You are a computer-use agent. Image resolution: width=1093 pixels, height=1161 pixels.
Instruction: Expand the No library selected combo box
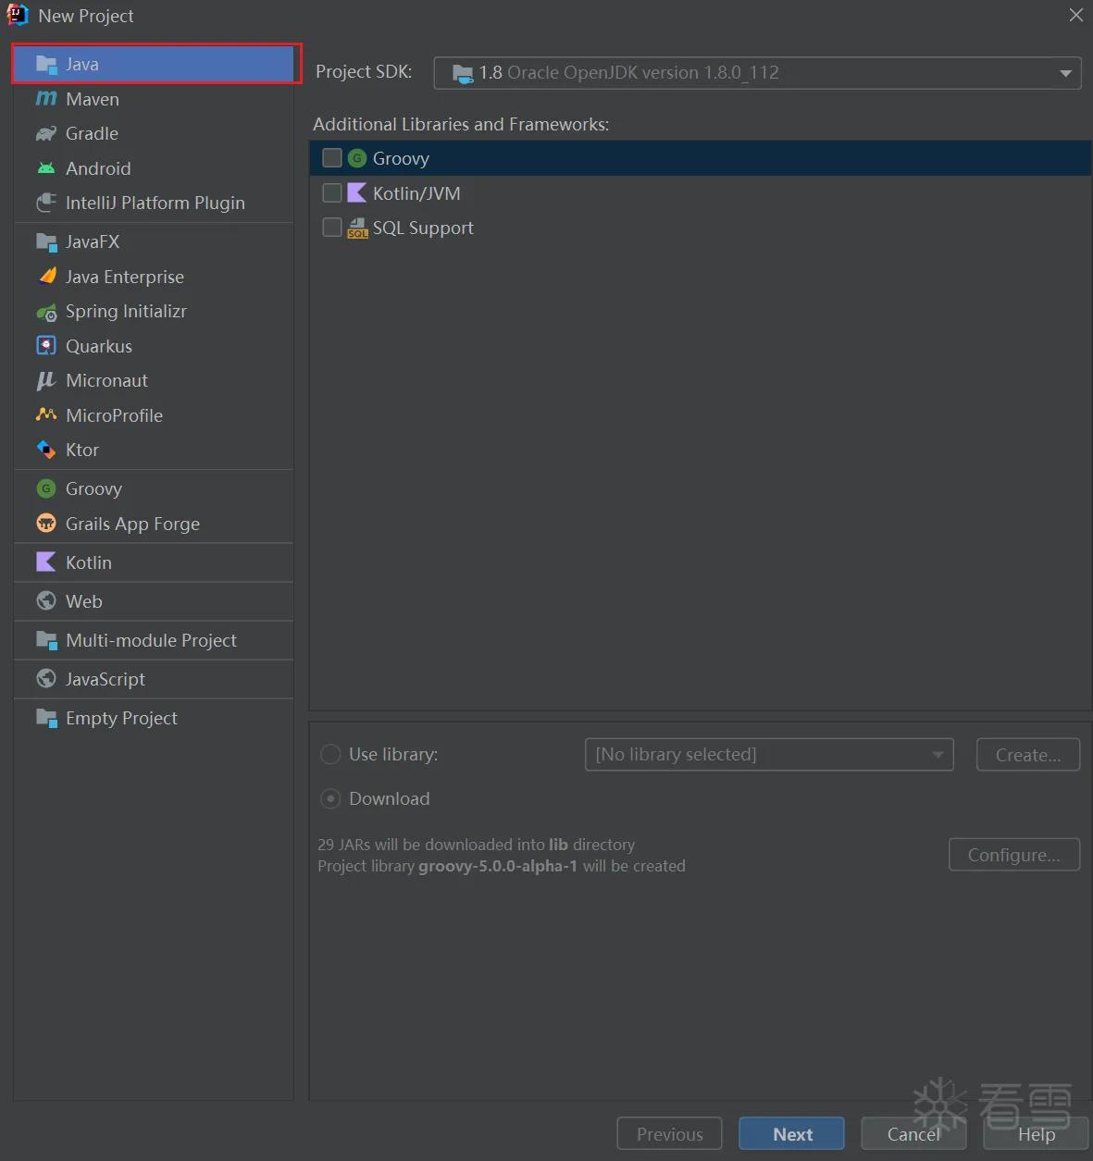click(769, 754)
